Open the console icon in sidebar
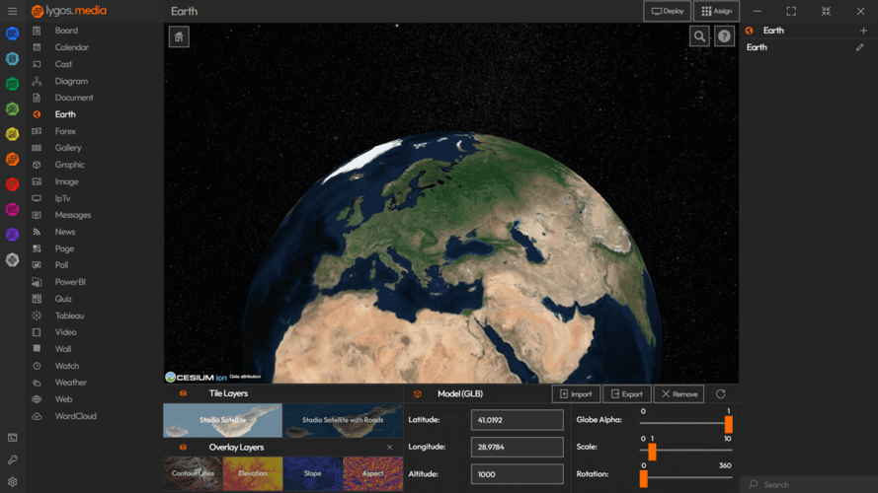Screen dimensions: 878x493 click(x=12, y=438)
